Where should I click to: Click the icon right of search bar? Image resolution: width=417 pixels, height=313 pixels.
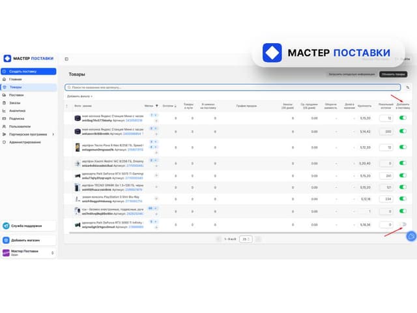pos(408,87)
